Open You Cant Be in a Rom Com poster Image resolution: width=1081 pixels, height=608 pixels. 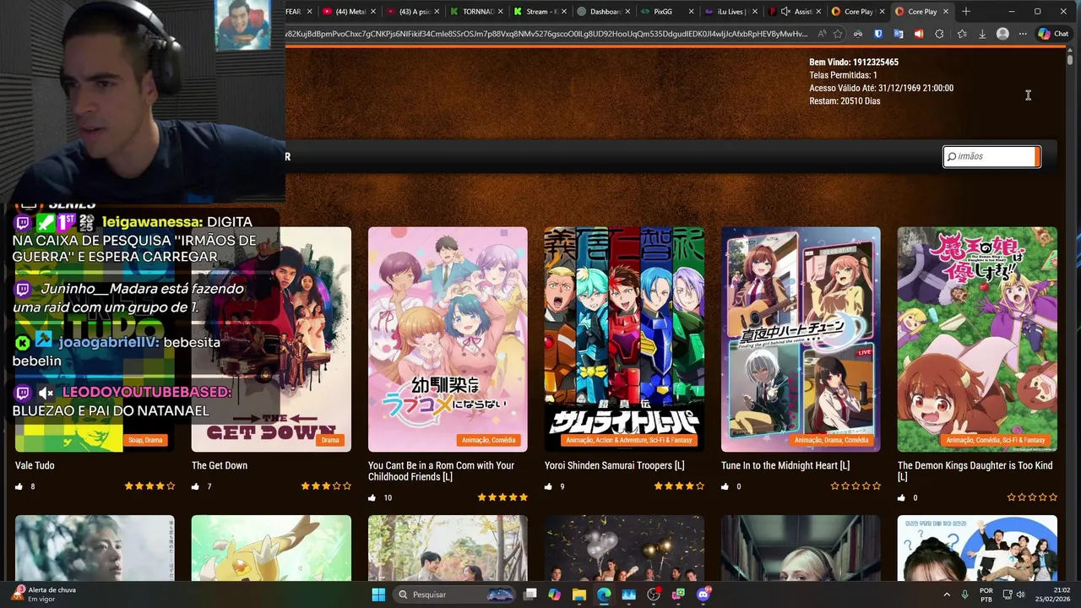point(448,339)
